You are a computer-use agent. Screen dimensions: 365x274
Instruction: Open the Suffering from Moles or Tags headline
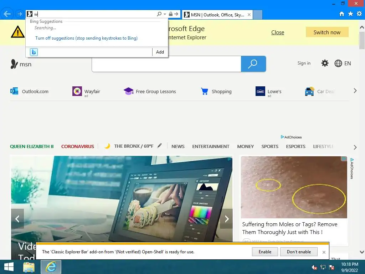tap(290, 228)
